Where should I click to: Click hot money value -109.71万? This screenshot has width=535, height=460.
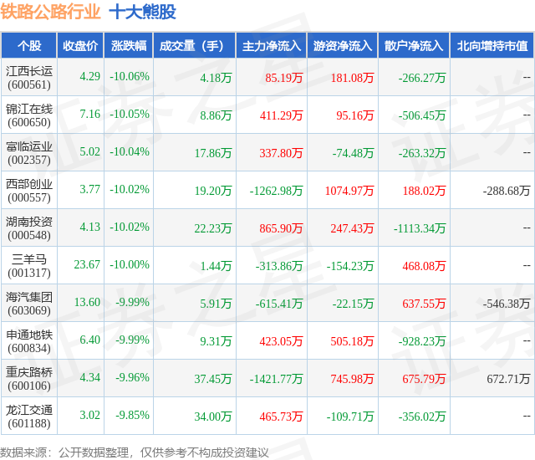(x=350, y=417)
